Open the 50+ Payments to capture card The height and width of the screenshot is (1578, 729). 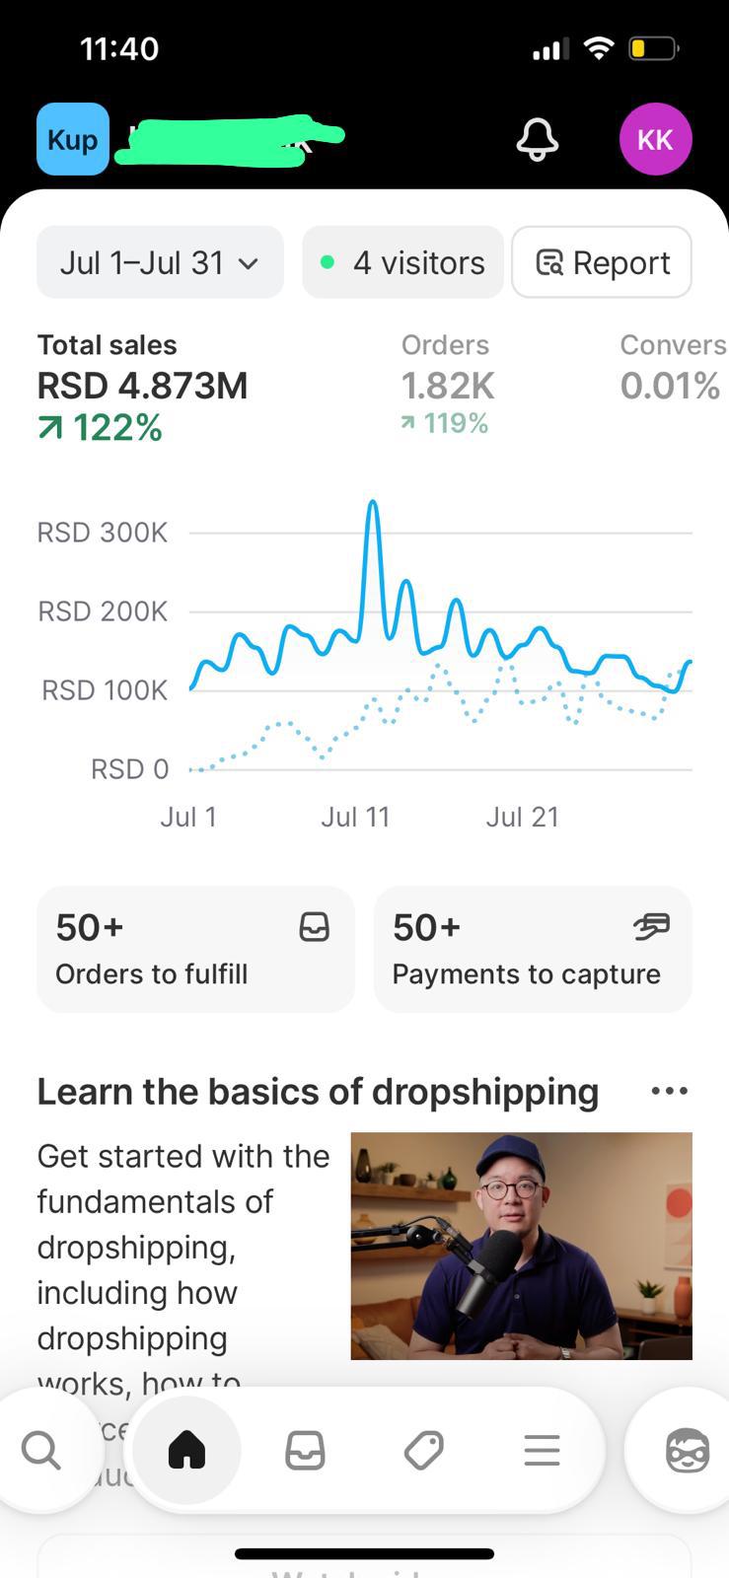(x=533, y=949)
